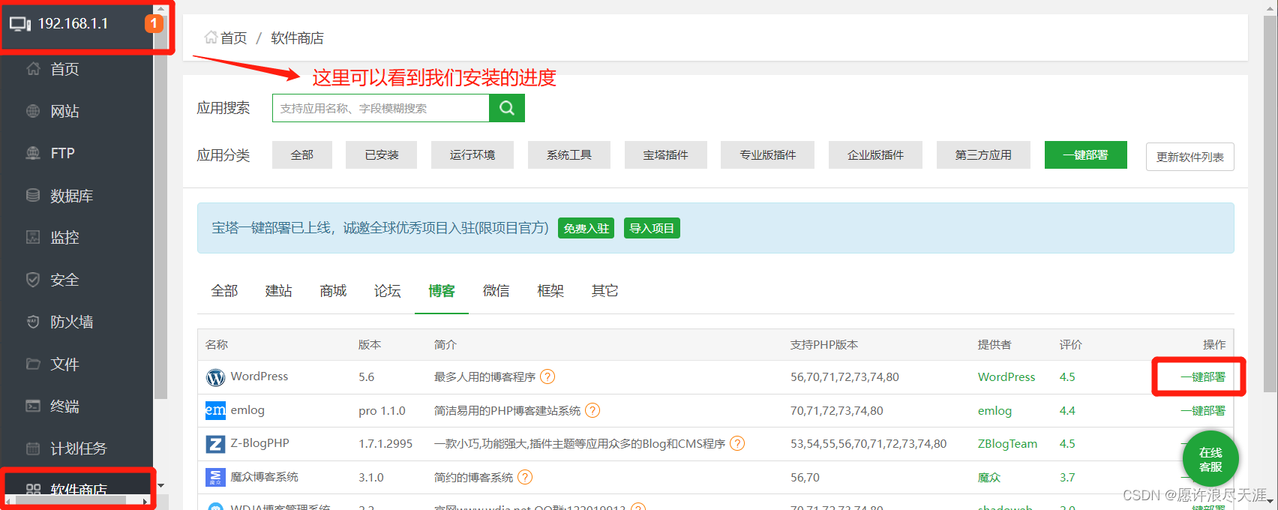The image size is (1278, 510).
Task: Filter by 系统工具 category
Action: pyautogui.click(x=569, y=154)
